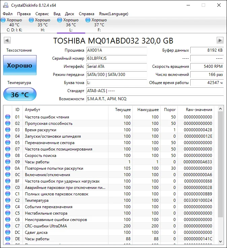Click the drive title TOSHIBA MQ01ABD032 320,0 GB
The image size is (227, 248).
[x=113, y=40]
